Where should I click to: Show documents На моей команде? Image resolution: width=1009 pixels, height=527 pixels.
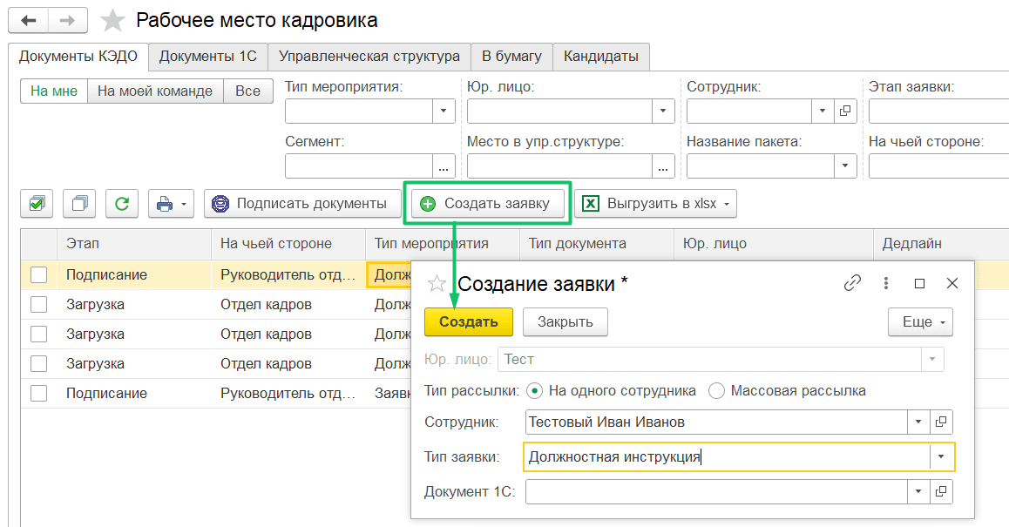(x=155, y=91)
